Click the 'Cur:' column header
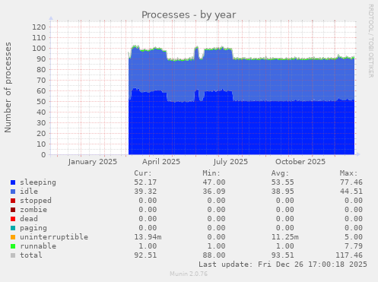 (x=143, y=173)
